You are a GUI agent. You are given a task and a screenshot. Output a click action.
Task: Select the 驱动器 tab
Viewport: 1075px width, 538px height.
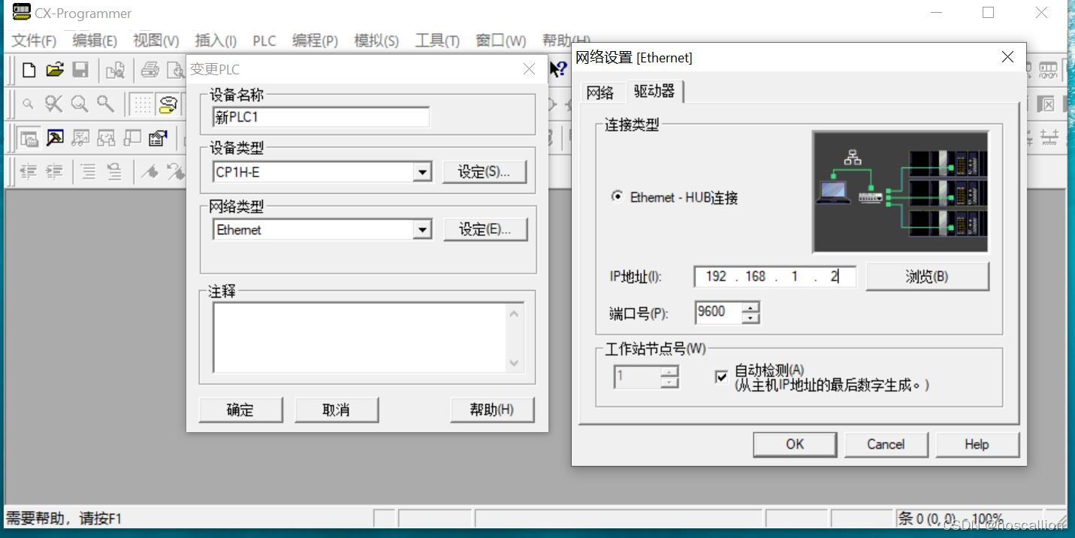click(654, 91)
